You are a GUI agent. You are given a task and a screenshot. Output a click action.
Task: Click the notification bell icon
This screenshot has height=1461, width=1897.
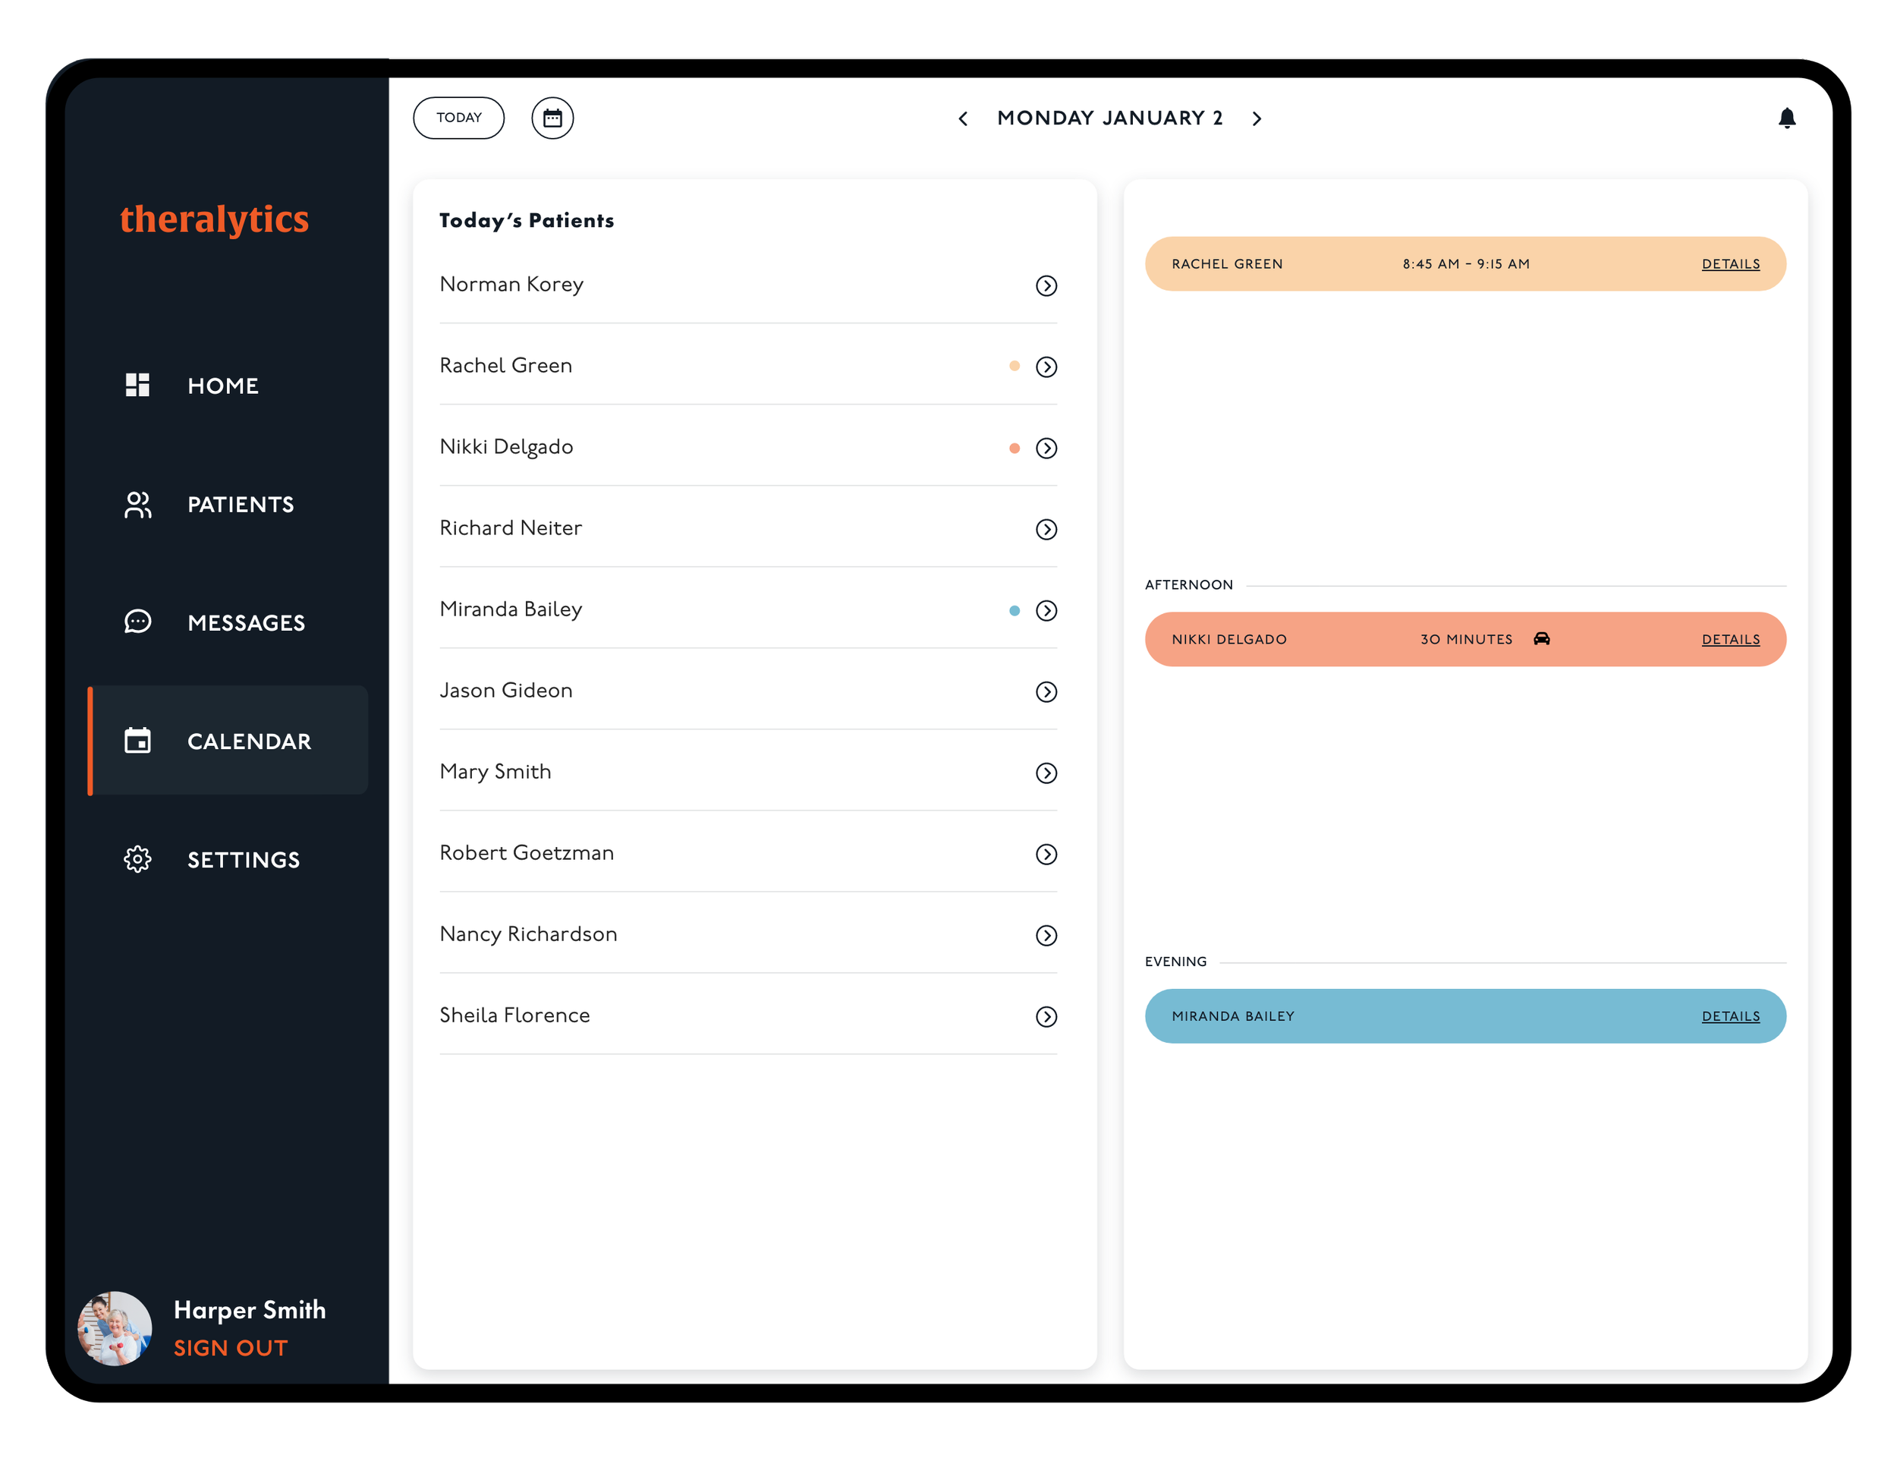coord(1785,118)
